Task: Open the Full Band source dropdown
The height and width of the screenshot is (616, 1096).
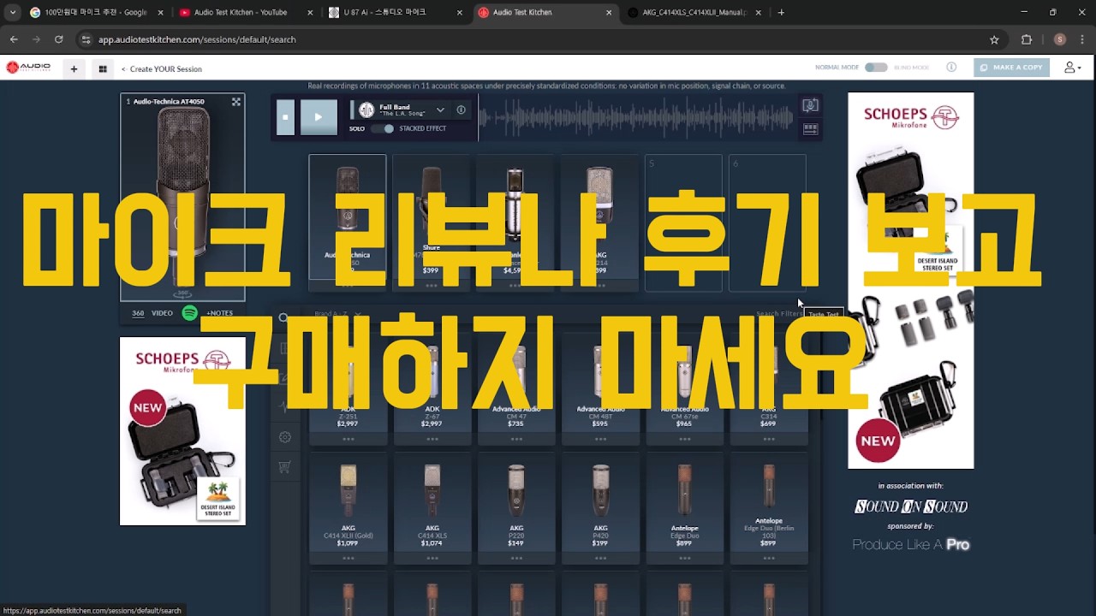Action: coord(440,110)
